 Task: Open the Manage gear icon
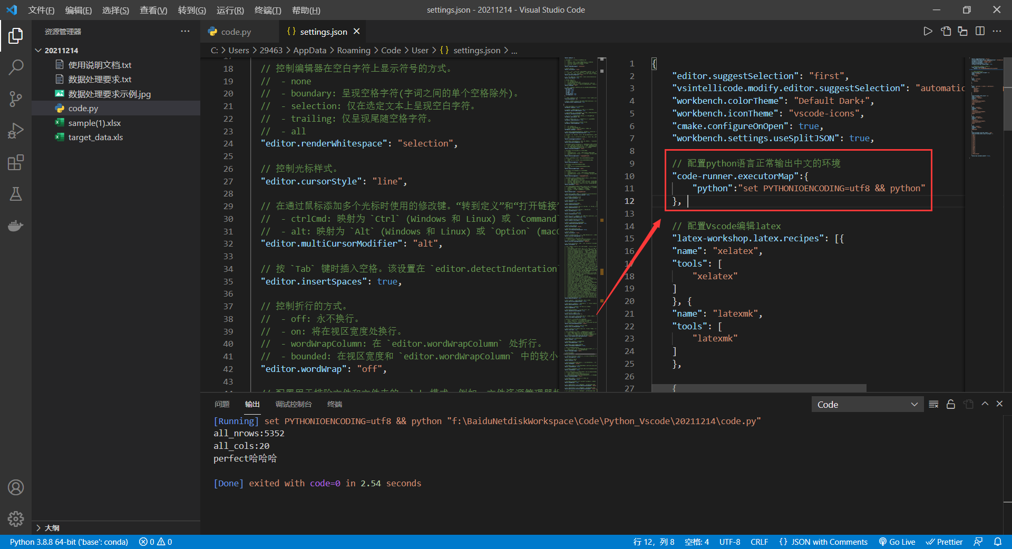click(16, 519)
